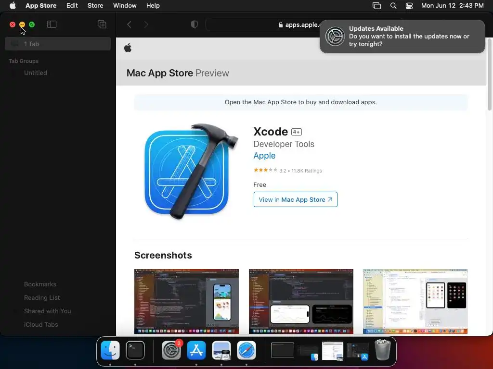Click View in Mac App Store button

[x=295, y=199]
